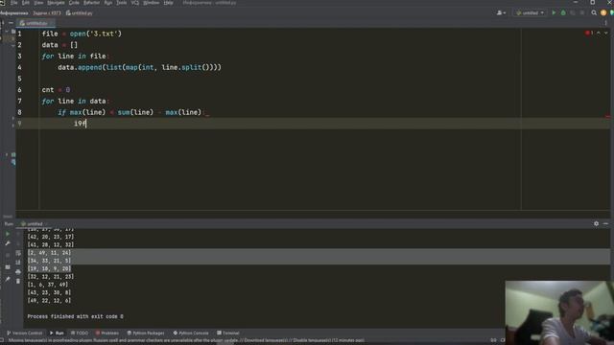Open the View menu

38,3
